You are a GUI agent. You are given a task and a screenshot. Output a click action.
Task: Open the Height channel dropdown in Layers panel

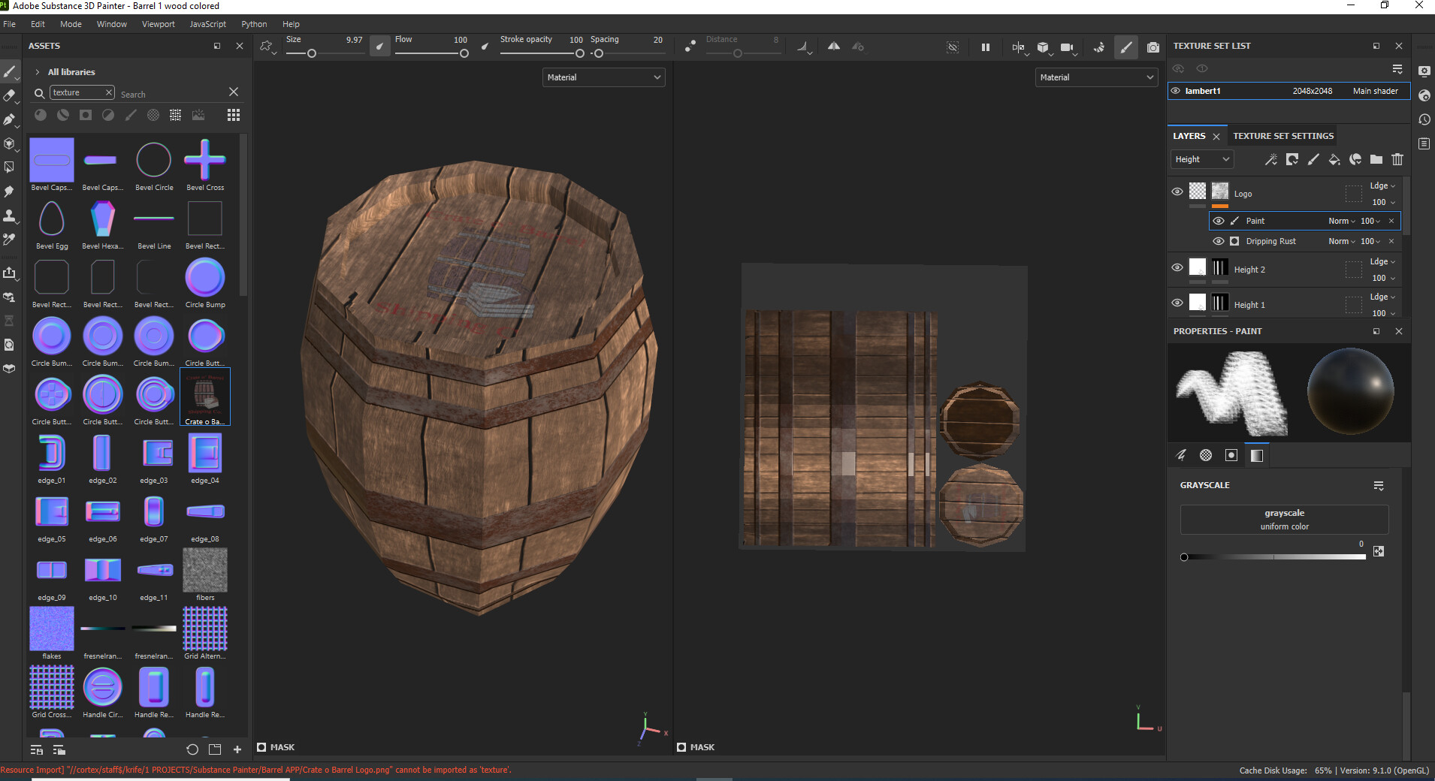(1201, 159)
